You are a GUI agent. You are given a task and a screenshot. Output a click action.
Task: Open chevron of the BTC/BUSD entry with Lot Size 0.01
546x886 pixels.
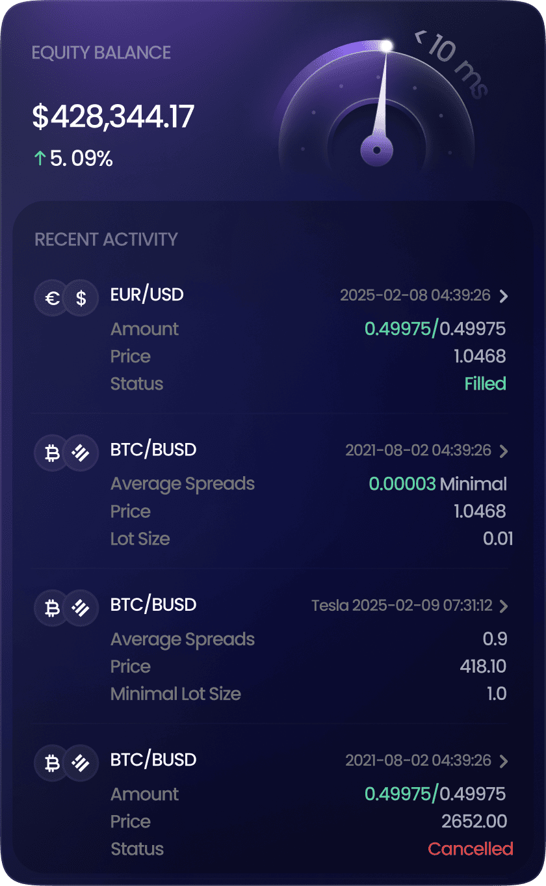(504, 451)
